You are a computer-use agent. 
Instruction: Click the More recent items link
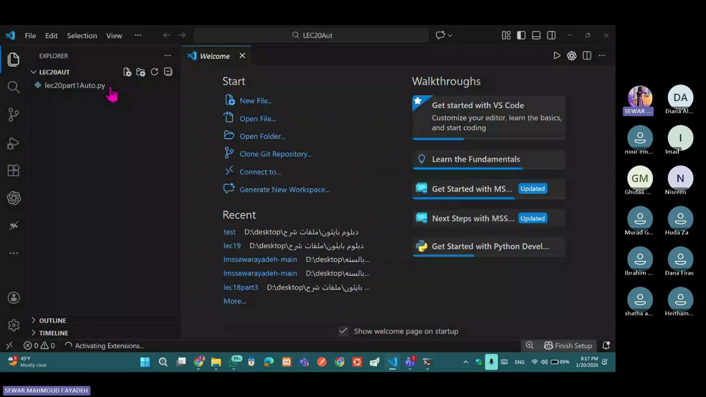coord(234,301)
